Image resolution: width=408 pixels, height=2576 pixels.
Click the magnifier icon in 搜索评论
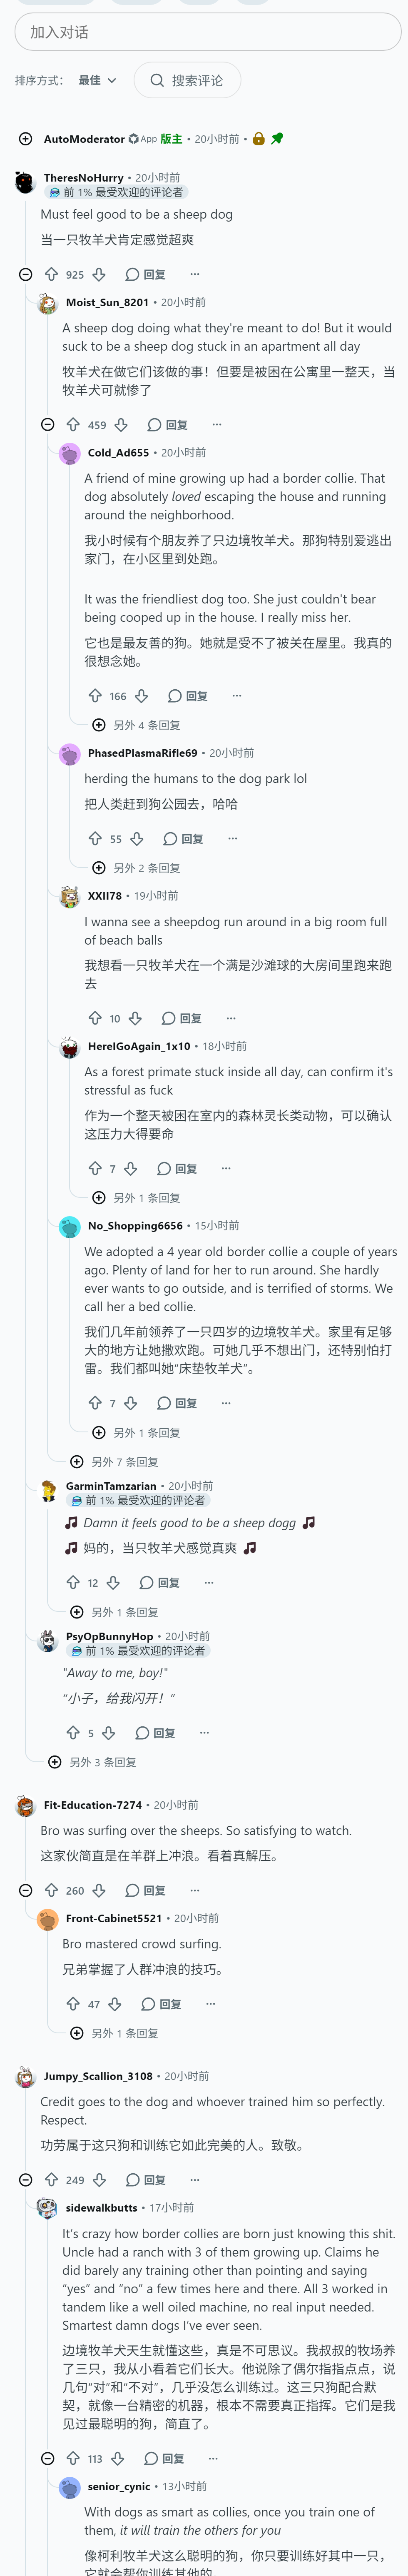157,80
